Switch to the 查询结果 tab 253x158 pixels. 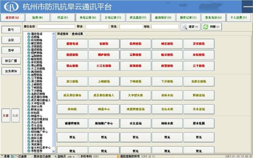tap(78, 34)
